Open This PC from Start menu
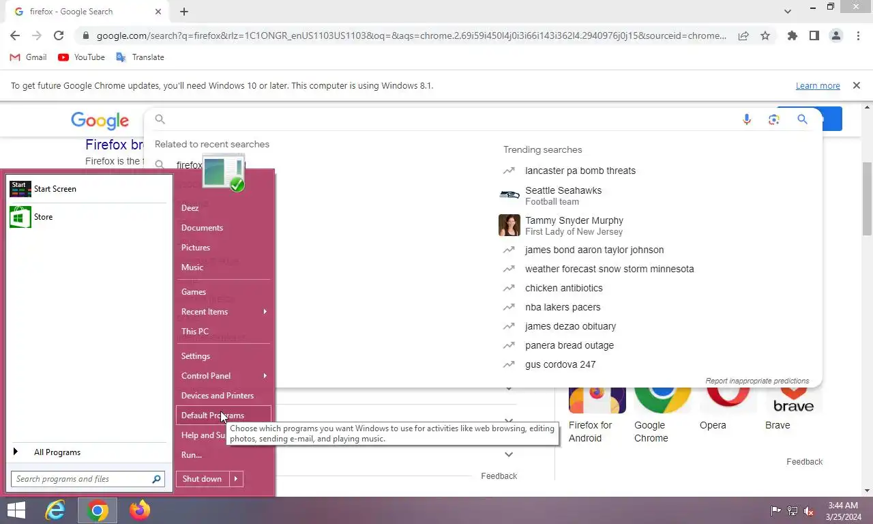This screenshot has width=873, height=524. point(195,332)
